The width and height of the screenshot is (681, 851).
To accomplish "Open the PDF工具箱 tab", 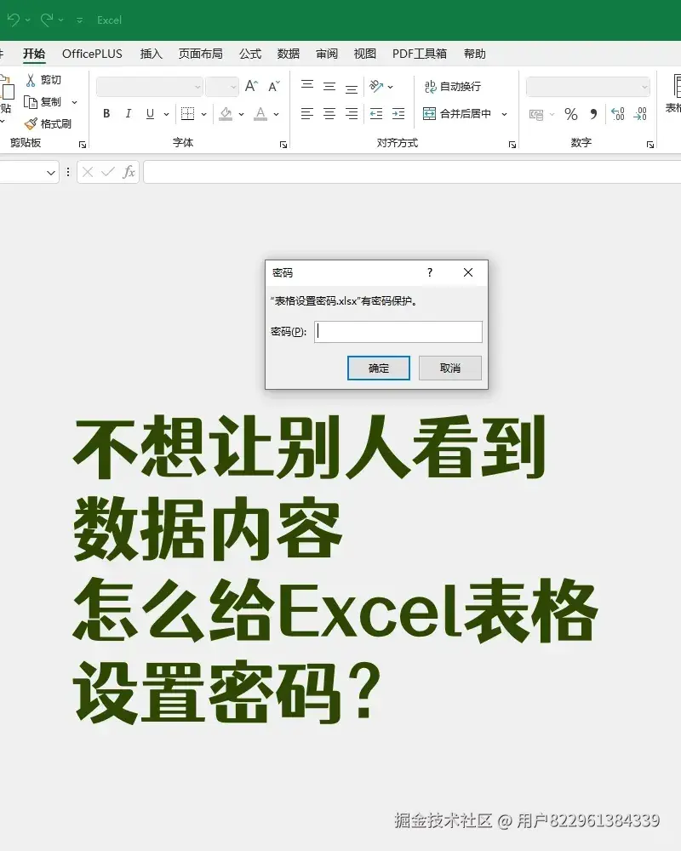I will point(420,54).
